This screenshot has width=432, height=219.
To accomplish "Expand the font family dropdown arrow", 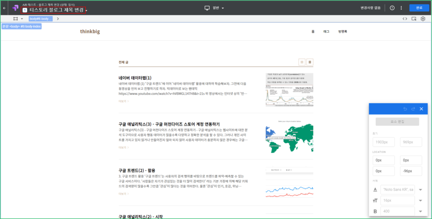I will [420, 190].
